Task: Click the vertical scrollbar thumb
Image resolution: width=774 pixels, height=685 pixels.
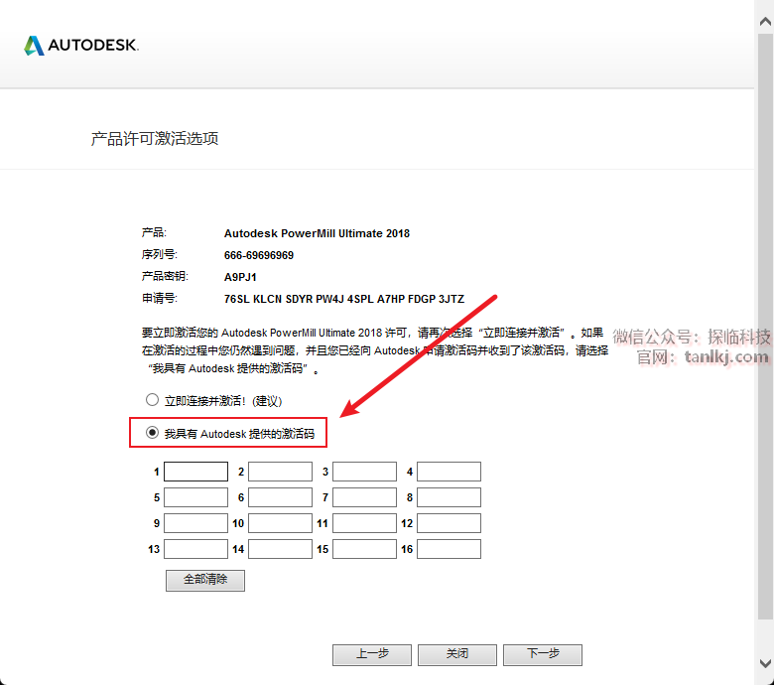Action: click(x=766, y=326)
